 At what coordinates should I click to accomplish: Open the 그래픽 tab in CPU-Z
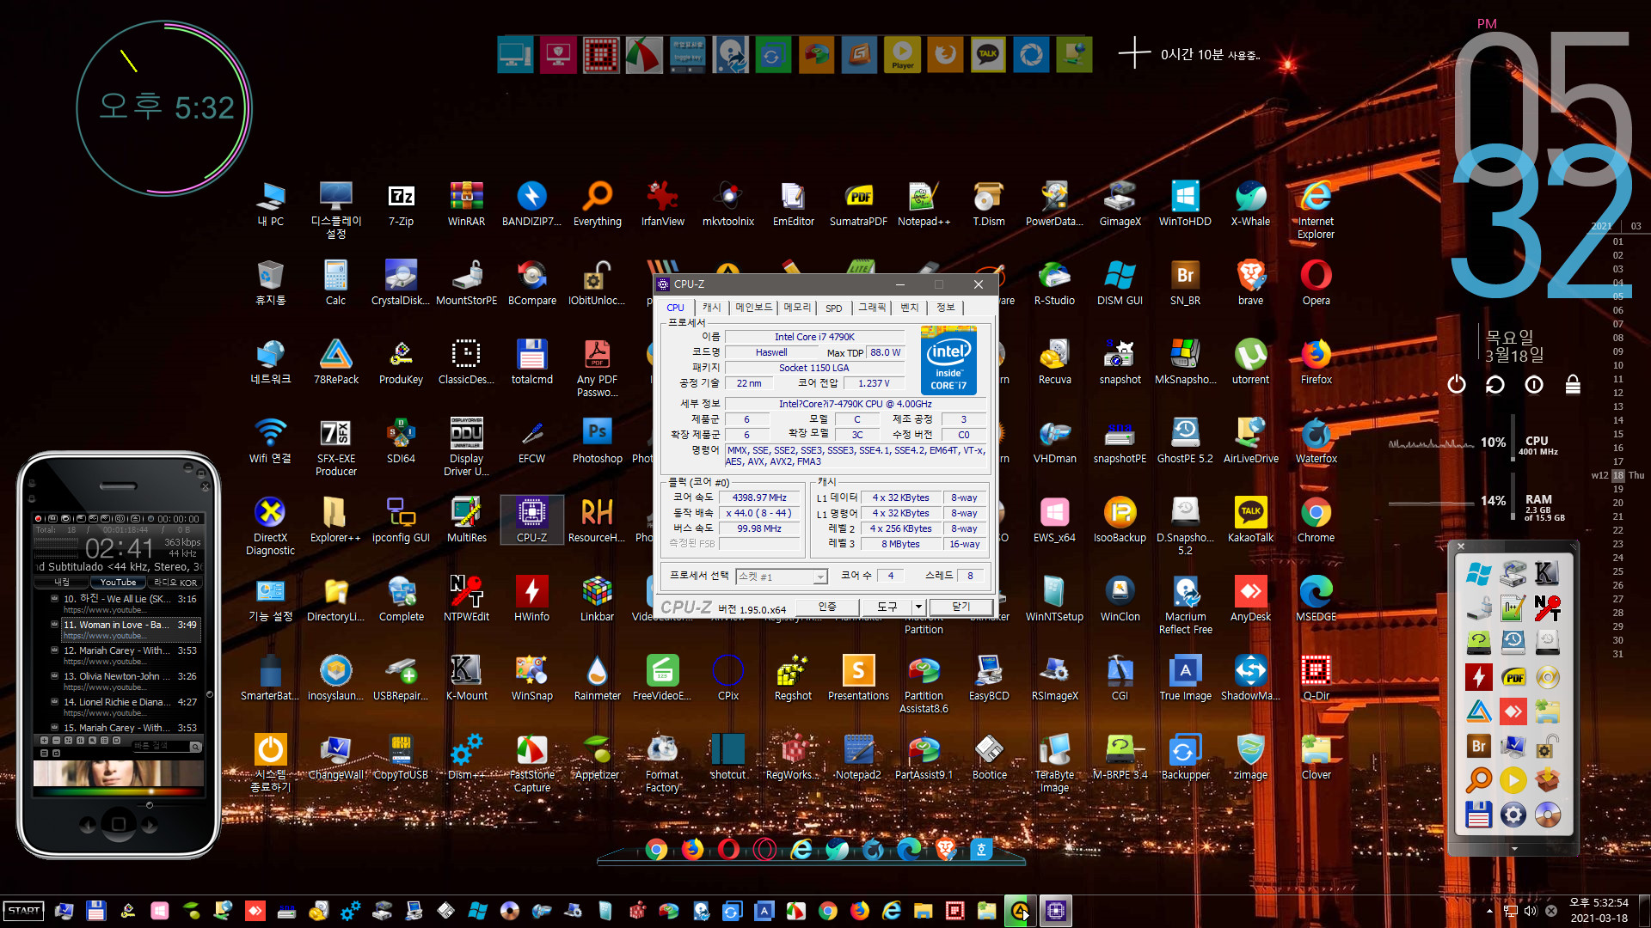[x=872, y=308]
